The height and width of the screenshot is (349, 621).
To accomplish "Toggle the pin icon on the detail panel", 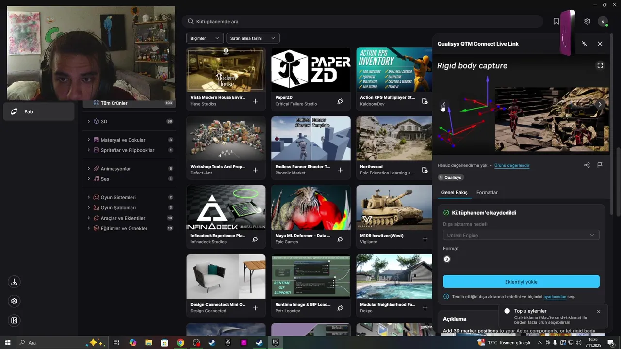I will (x=585, y=44).
